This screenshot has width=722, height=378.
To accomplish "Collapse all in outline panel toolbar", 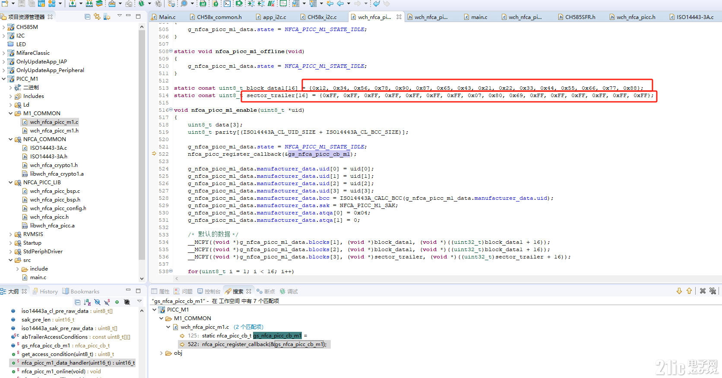I will 77,302.
